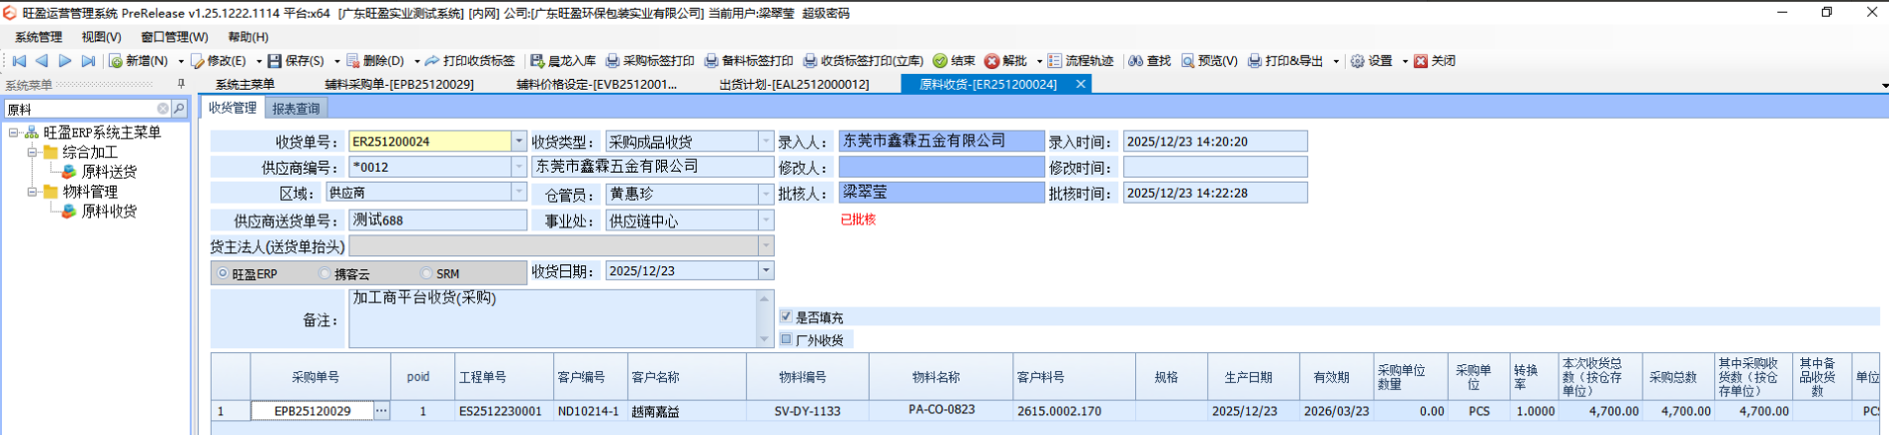Collapse 旺盈ERP系统主菜单 tree root
The image size is (1889, 435).
[14, 133]
